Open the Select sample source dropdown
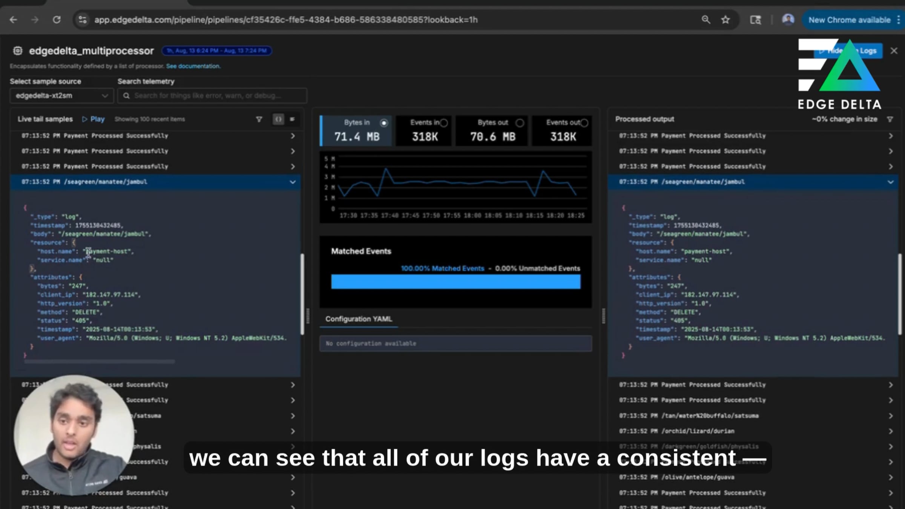The width and height of the screenshot is (905, 509). [61, 96]
